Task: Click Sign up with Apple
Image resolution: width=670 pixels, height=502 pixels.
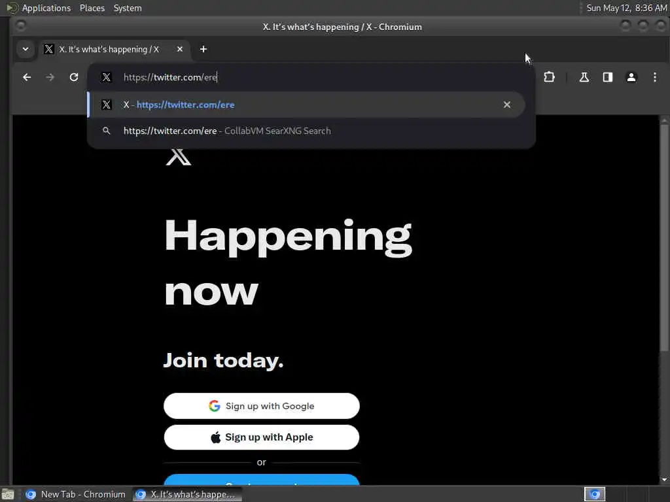Action: tap(262, 437)
